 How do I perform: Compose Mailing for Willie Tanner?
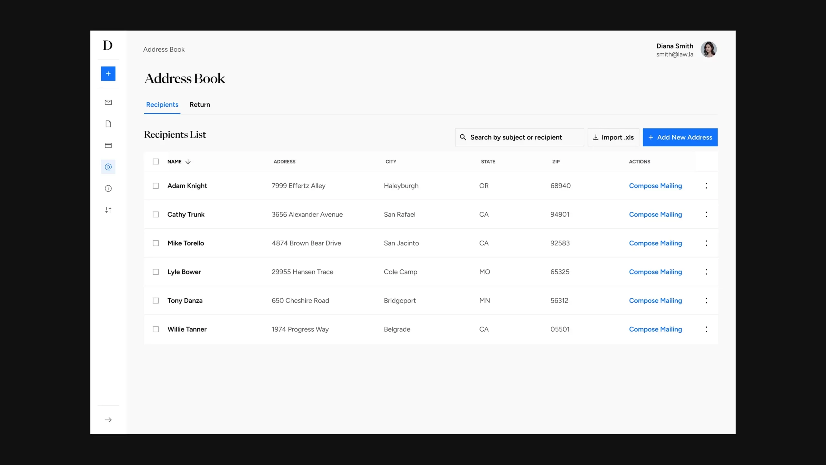click(x=655, y=329)
